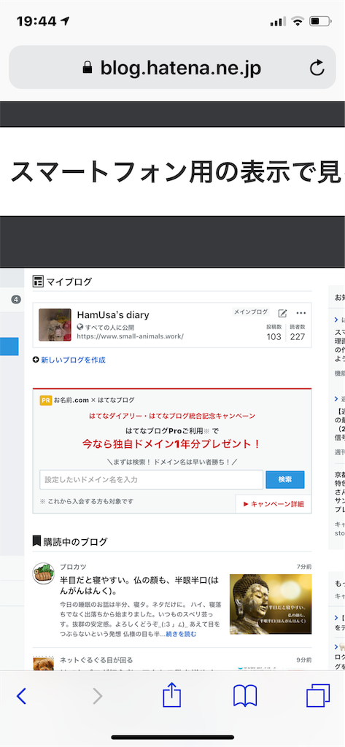Screen dimensions: 345x747
Task: Open ネットぐるぐる目が回る blog name
Action: [96, 659]
